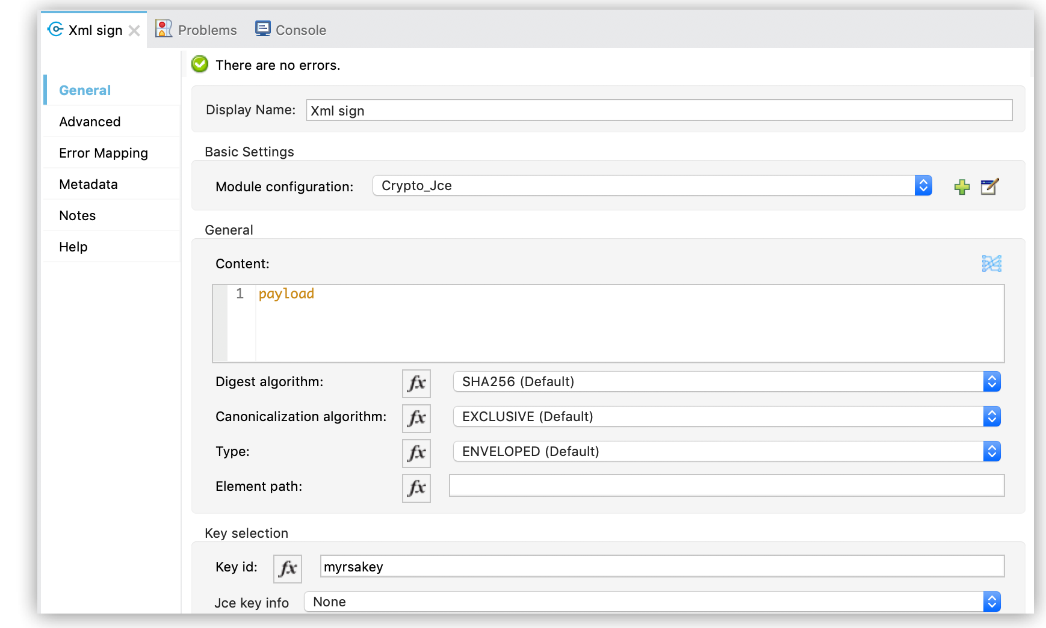Switch to the Console tab
The image size is (1046, 628).
(300, 29)
